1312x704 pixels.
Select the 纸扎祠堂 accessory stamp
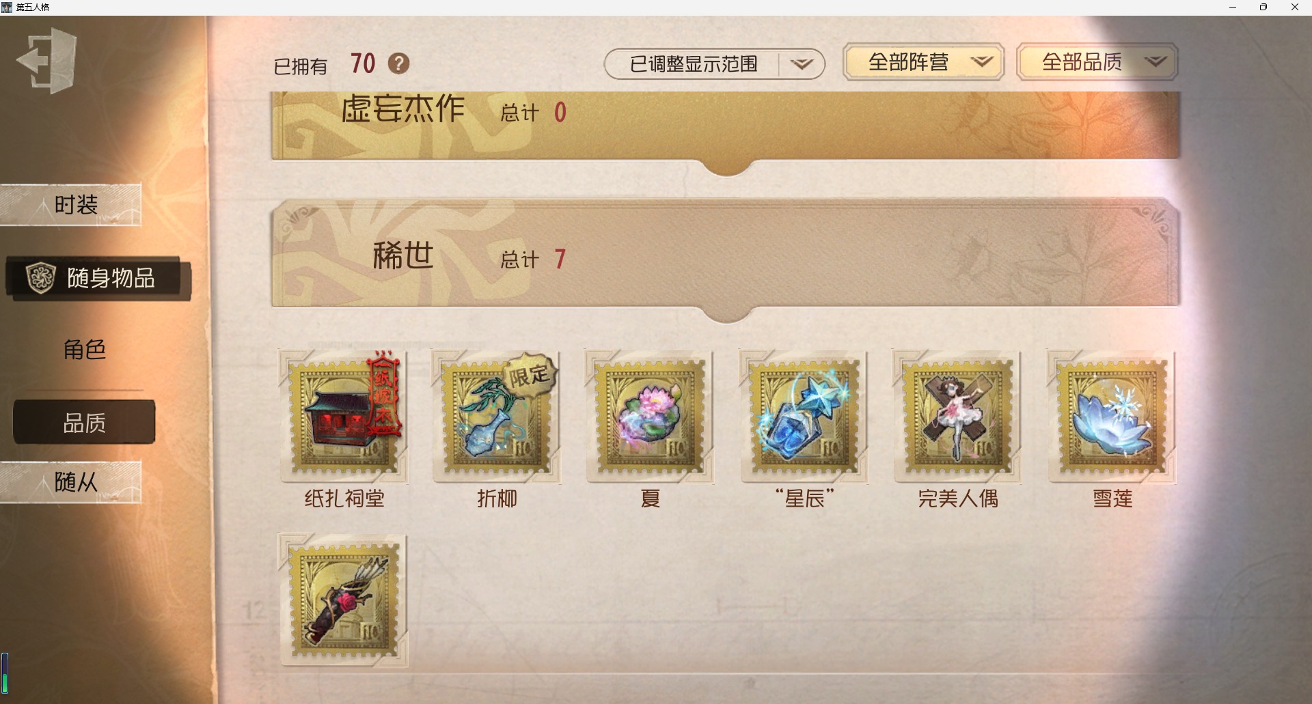[344, 417]
